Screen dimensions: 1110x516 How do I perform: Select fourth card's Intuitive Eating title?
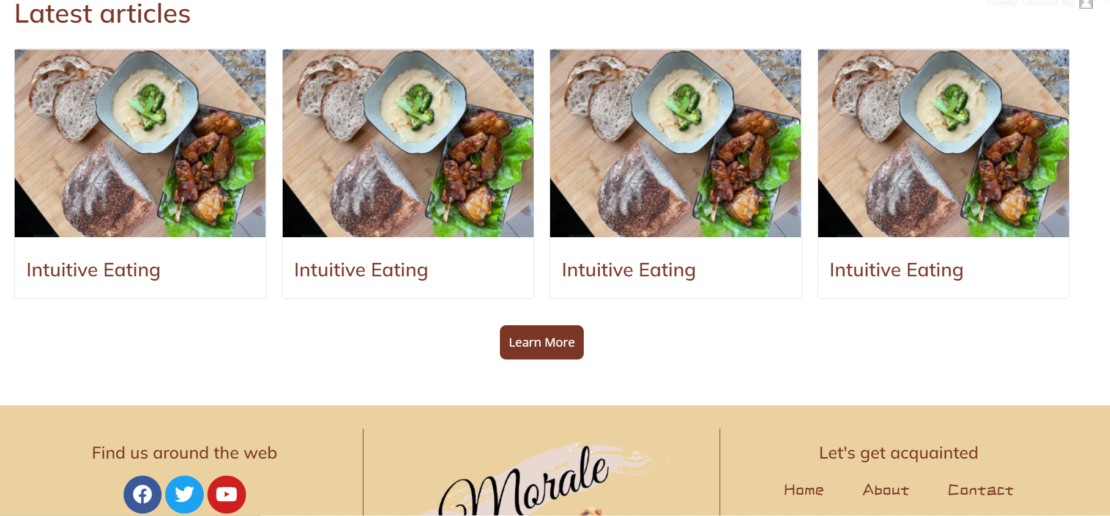pos(896,270)
